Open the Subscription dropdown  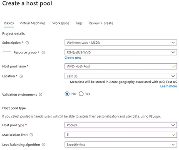121,42
